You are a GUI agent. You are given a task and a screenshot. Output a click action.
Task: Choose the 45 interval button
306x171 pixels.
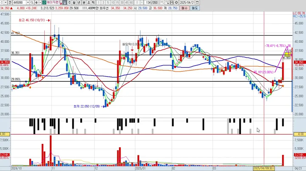point(127,3)
